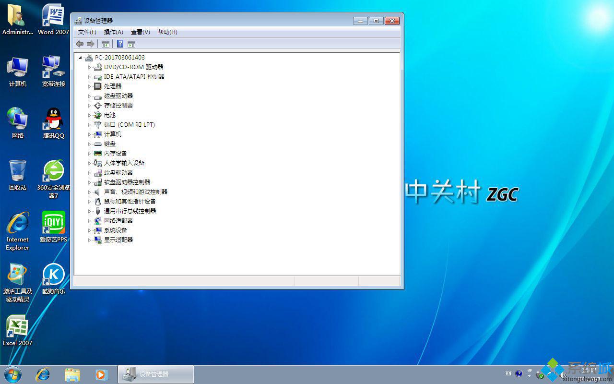The image size is (614, 384).
Task: Click the DVD/CD-ROM 驱动器 device icon
Action: pos(97,67)
